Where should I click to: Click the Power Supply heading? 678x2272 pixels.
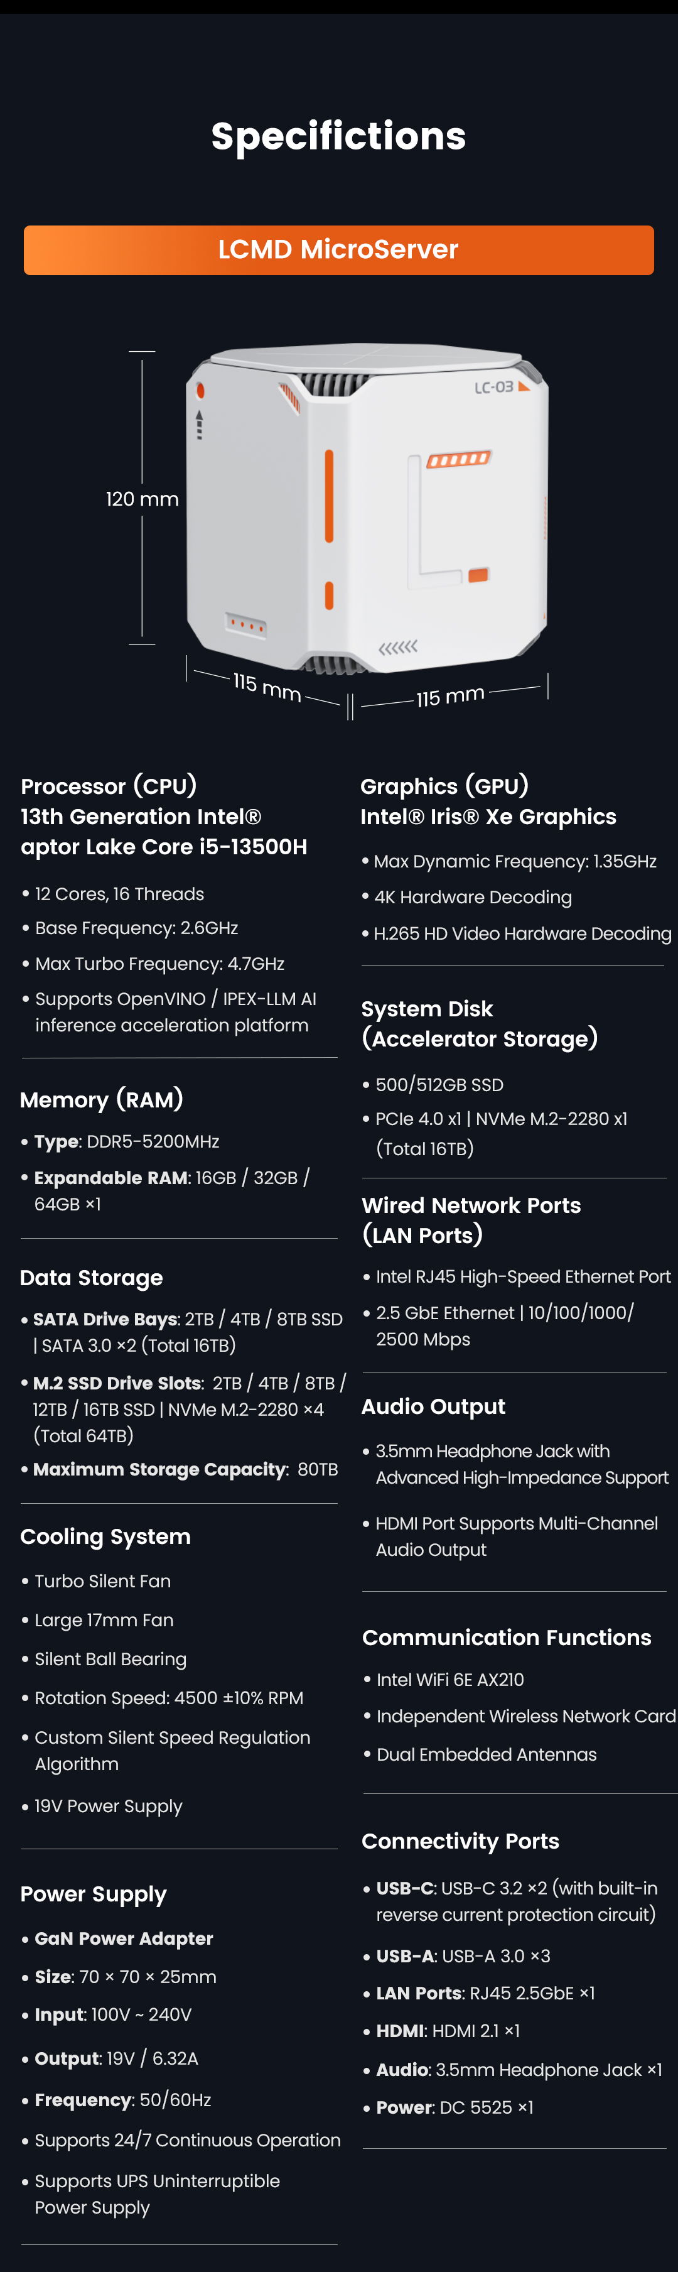[94, 1893]
